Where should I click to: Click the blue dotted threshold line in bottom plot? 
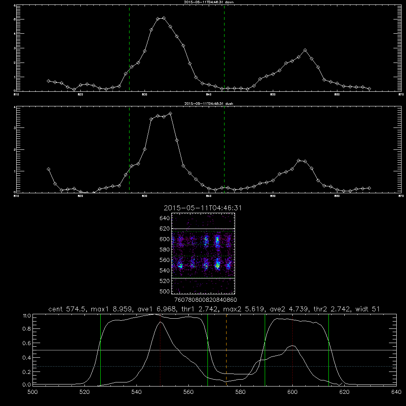[x=215, y=366]
